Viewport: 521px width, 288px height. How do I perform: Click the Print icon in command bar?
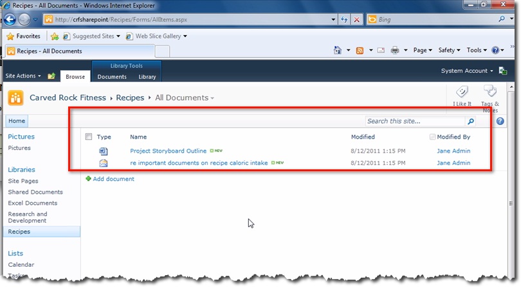click(x=395, y=51)
